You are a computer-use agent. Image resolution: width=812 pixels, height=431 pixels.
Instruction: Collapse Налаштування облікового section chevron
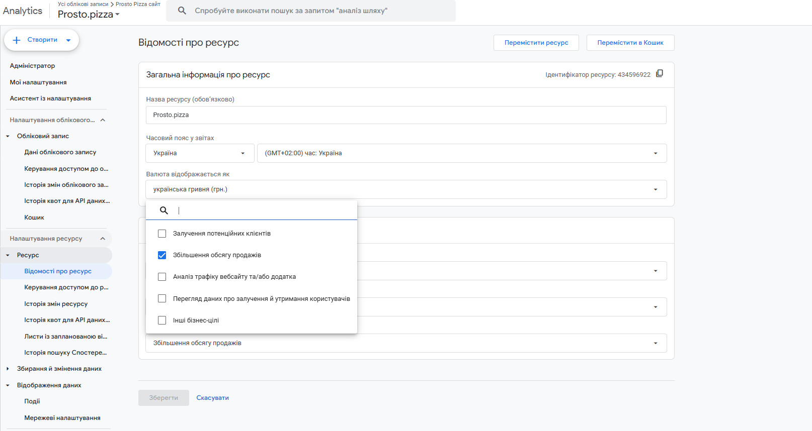pos(103,120)
